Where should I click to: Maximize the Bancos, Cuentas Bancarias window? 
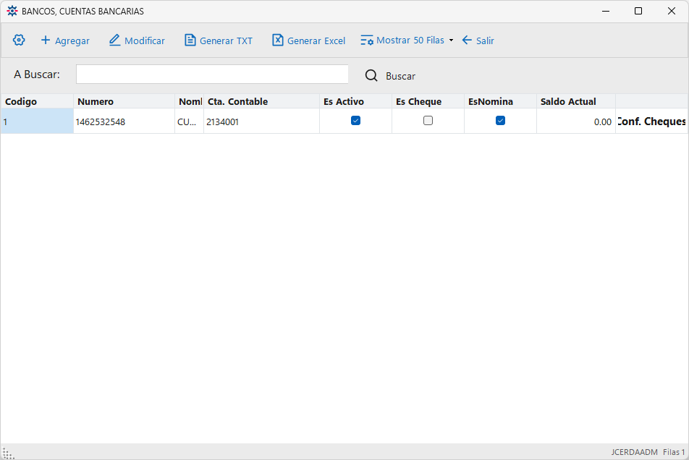[638, 11]
